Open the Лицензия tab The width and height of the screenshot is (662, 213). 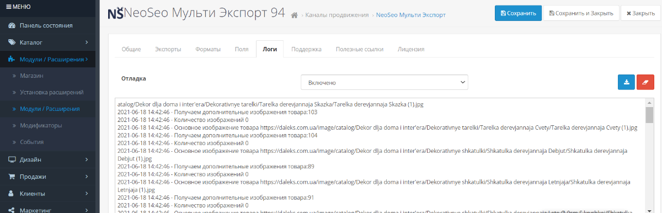pos(411,49)
